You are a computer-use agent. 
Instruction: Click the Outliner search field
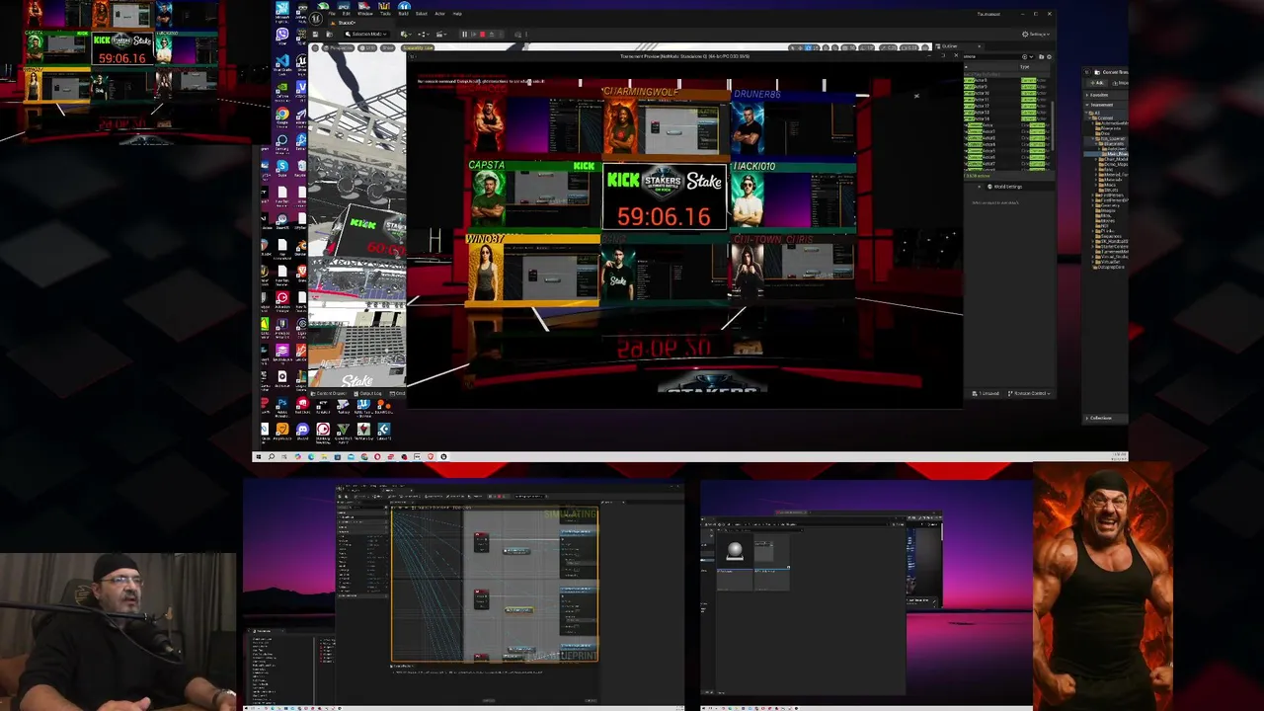tap(991, 56)
